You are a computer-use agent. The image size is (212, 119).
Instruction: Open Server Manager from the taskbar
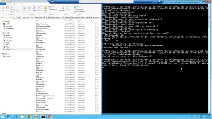(9, 117)
